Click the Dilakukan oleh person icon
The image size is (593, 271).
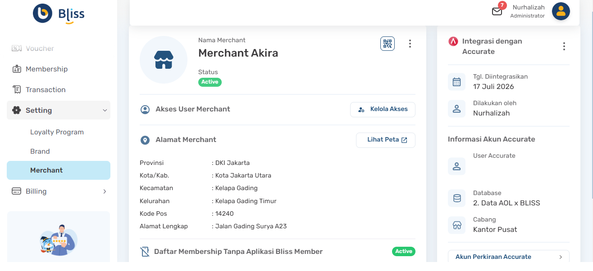(456, 108)
